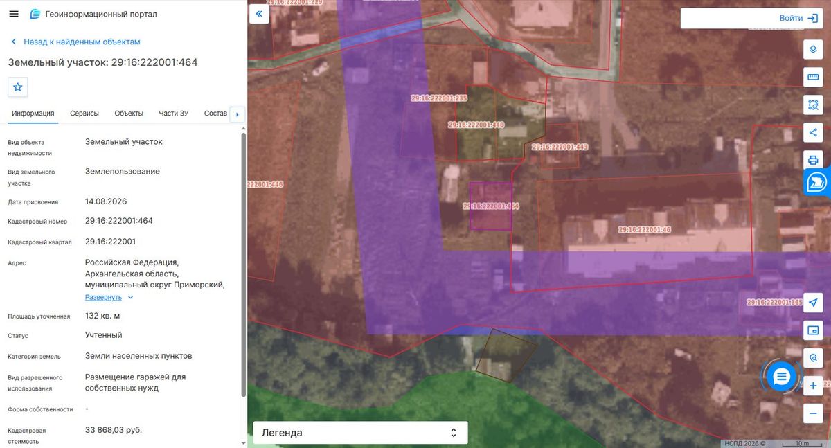This screenshot has height=448, width=831.
Task: Open the hamburger main menu
Action: (14, 14)
